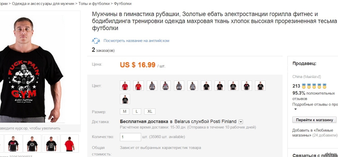Open 'Футболки' breadcrumb category
Screen dimensions: 338x157
(123, 4)
